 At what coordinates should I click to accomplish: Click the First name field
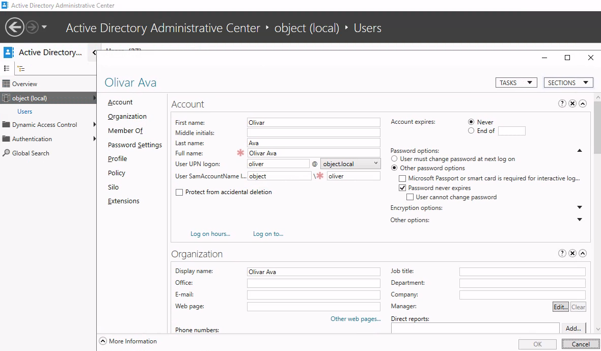[314, 123]
